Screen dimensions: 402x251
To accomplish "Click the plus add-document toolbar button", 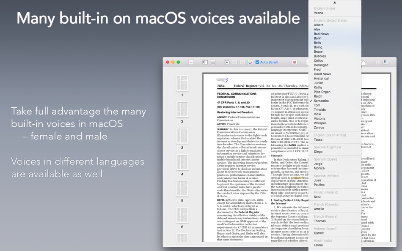I will pos(191,62).
